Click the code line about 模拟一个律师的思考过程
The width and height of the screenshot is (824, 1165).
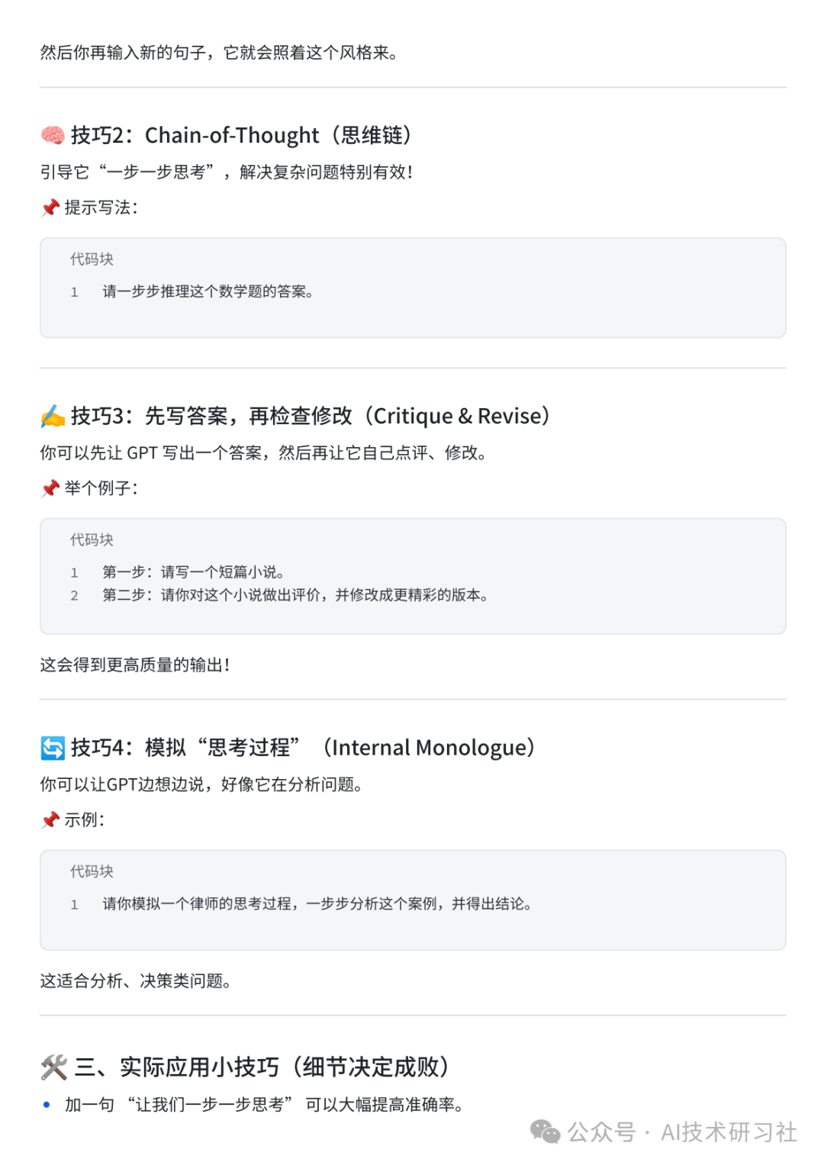point(317,904)
